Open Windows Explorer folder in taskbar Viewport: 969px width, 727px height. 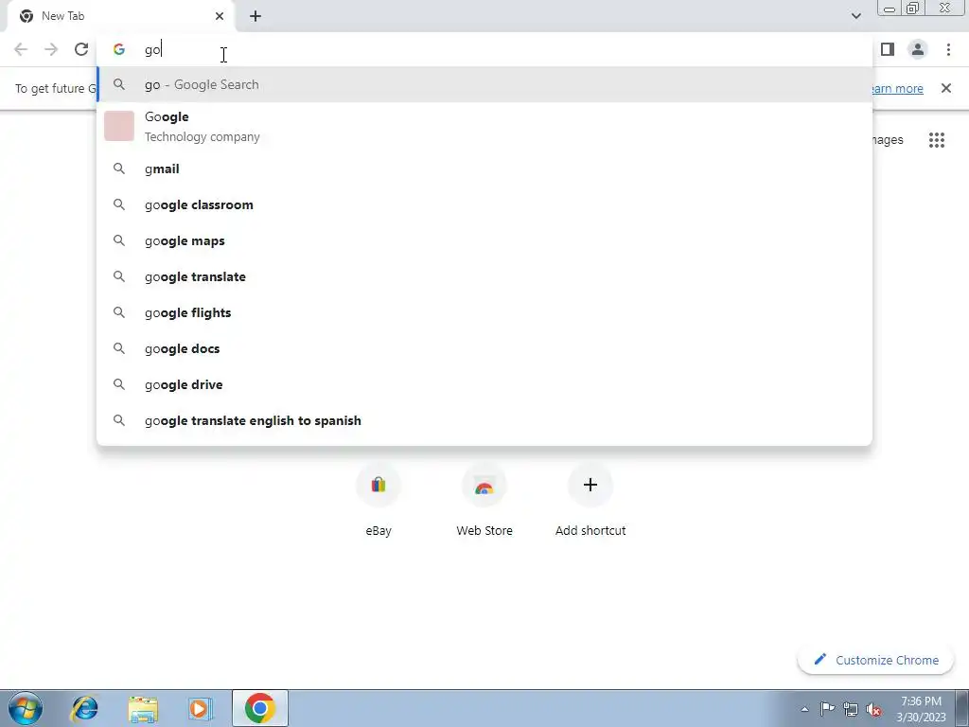tap(143, 708)
